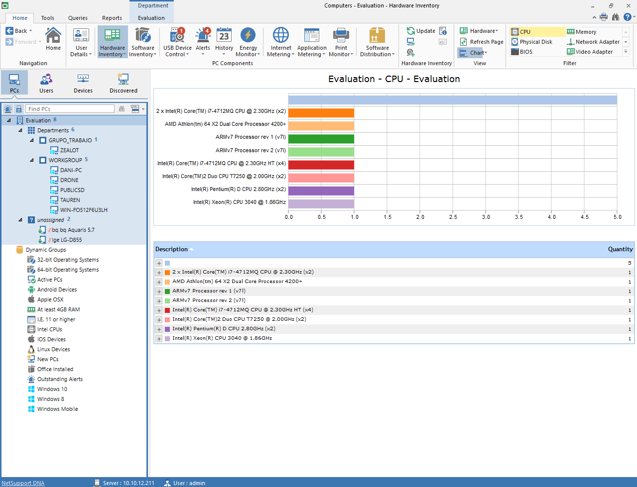The height and width of the screenshot is (487, 637).
Task: Select the Physical Disk filter
Action: tap(532, 42)
